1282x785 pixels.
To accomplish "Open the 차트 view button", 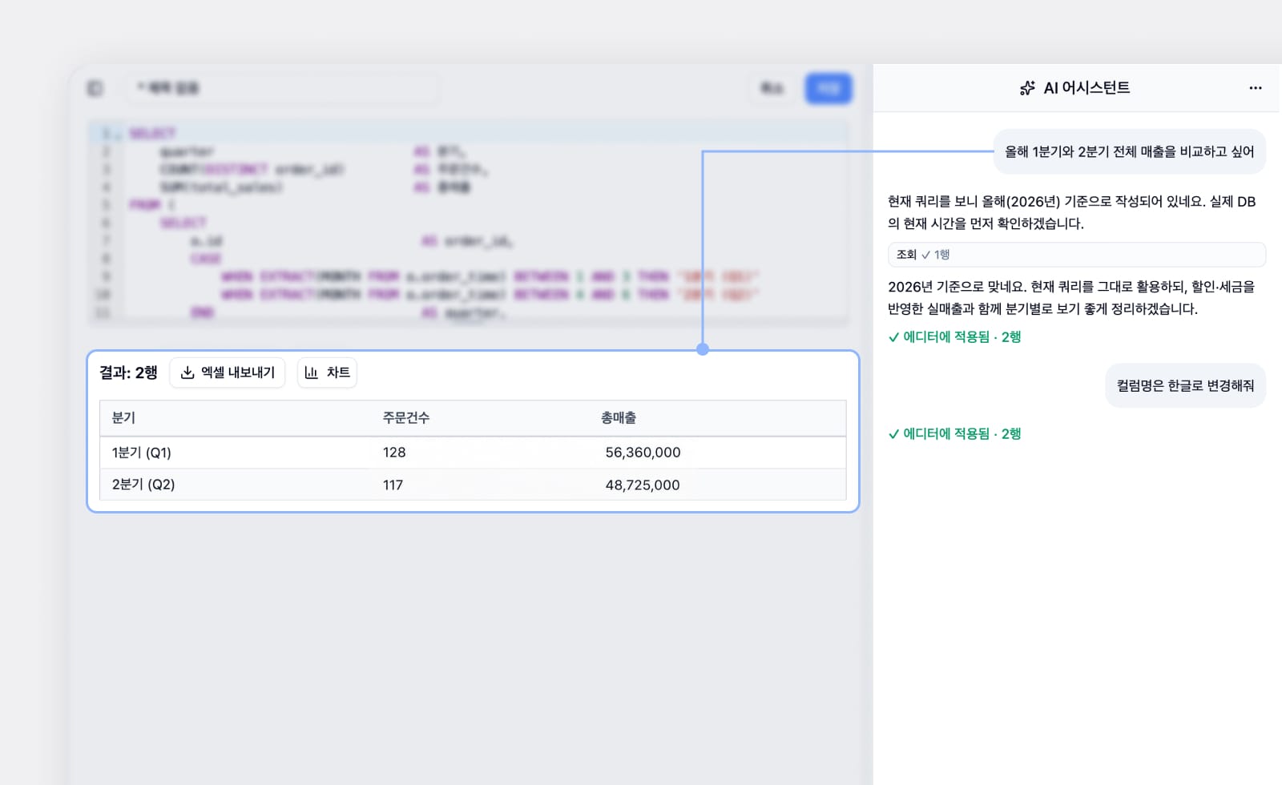I will 327,372.
